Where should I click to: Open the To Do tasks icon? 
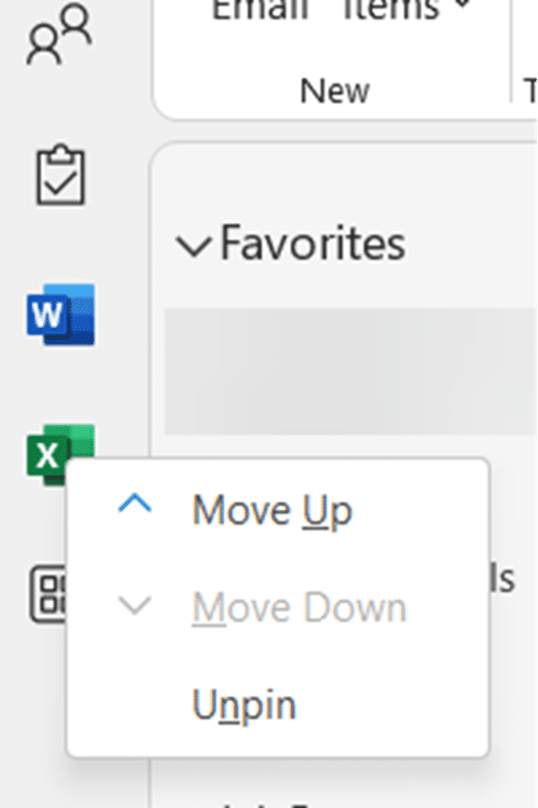pos(60,175)
